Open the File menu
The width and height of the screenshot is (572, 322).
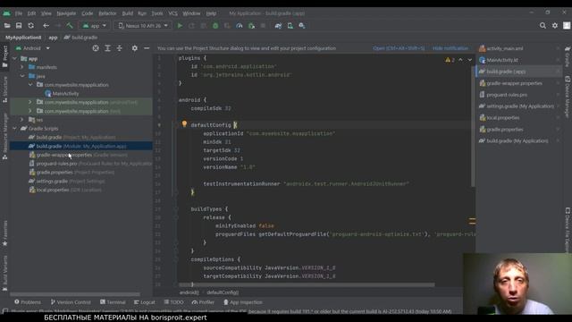(x=19, y=13)
